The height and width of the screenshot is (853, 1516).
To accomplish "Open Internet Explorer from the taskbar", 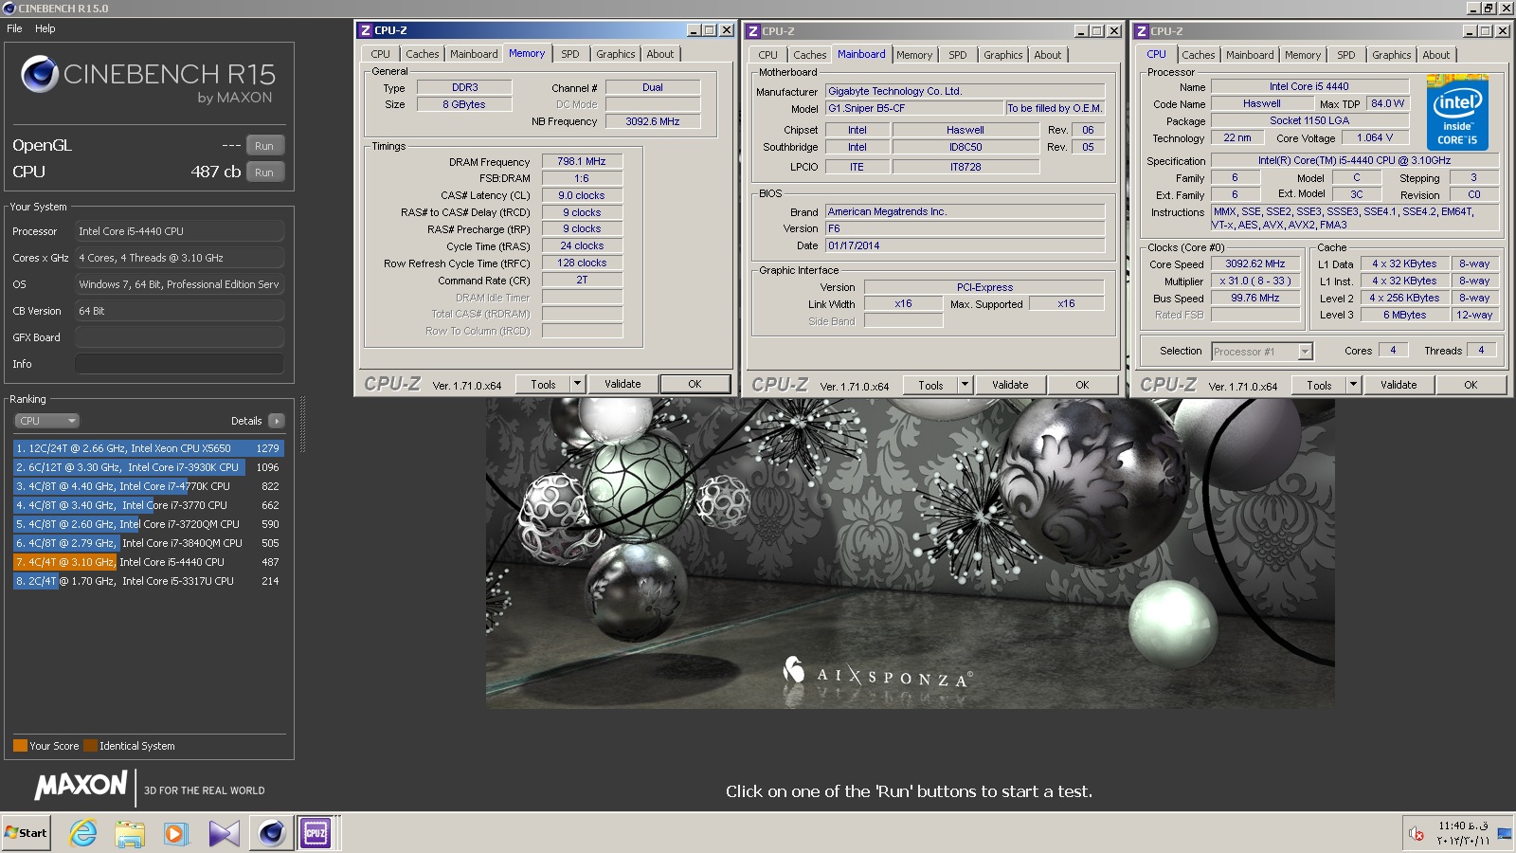I will tap(83, 833).
